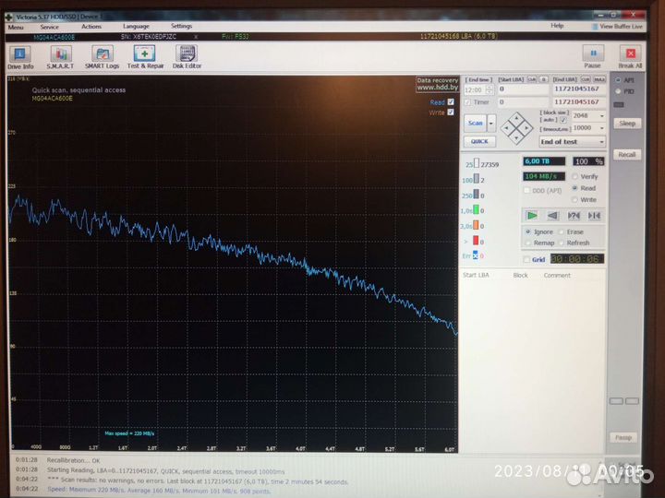Click the Sleep button
Image resolution: width=665 pixels, height=498 pixels.
click(x=627, y=124)
